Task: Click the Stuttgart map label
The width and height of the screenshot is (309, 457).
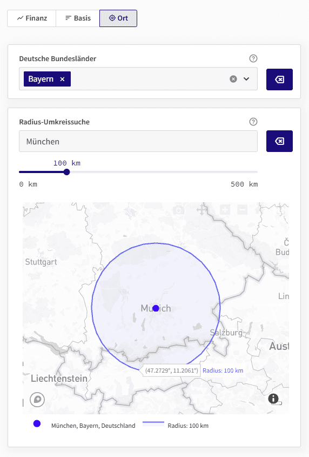Action: pyautogui.click(x=41, y=262)
